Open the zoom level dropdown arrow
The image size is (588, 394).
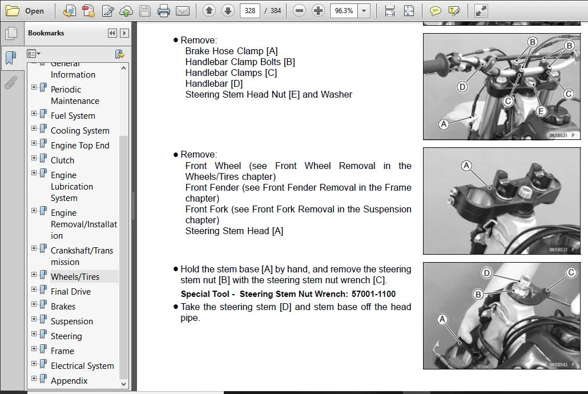point(364,11)
